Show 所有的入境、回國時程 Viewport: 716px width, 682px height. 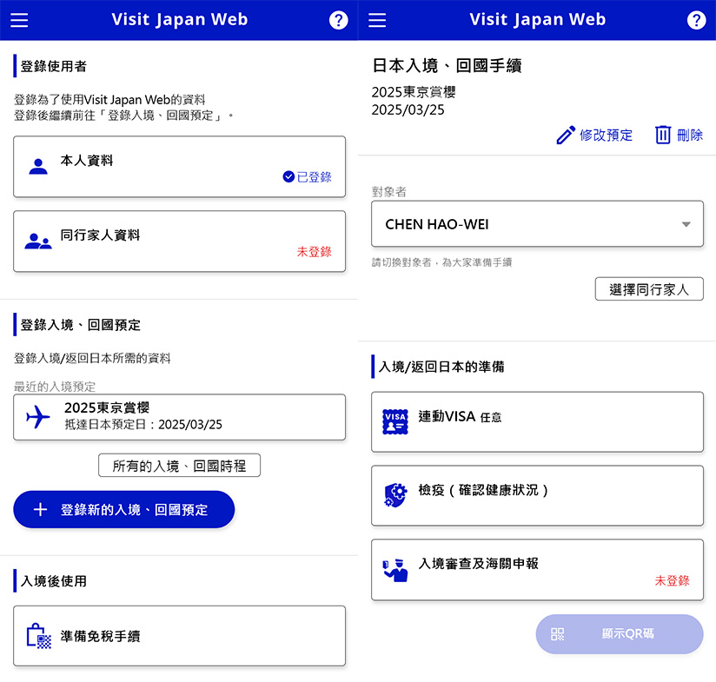(x=180, y=466)
